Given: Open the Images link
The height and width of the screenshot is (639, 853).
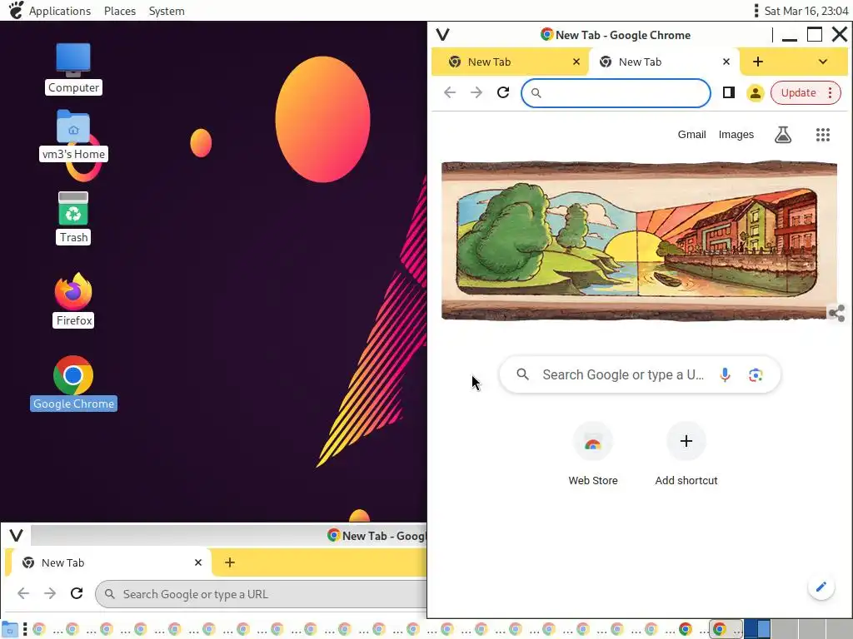Looking at the screenshot, I should tap(736, 134).
